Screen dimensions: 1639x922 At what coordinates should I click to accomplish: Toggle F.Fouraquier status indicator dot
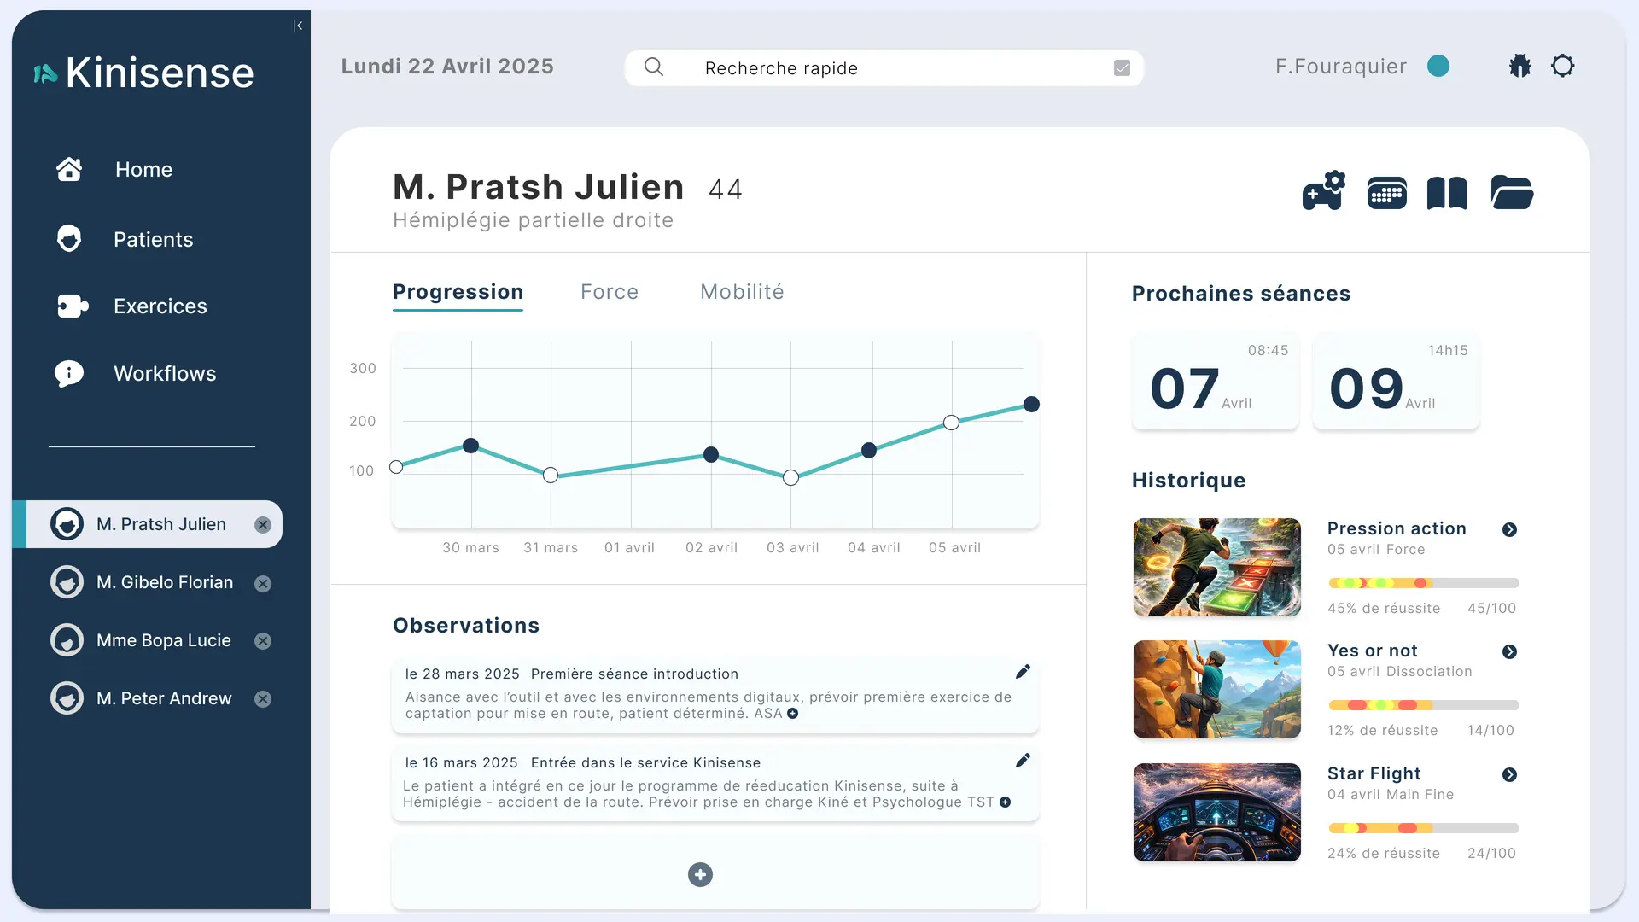(1438, 67)
